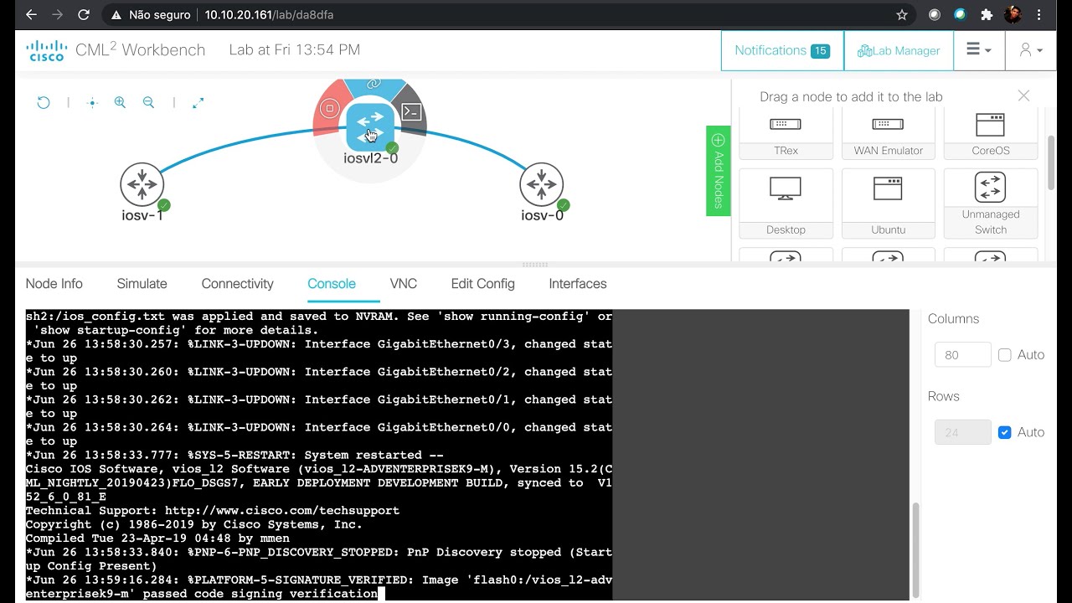
Task: Enable Auto for Columns
Action: click(x=1005, y=355)
